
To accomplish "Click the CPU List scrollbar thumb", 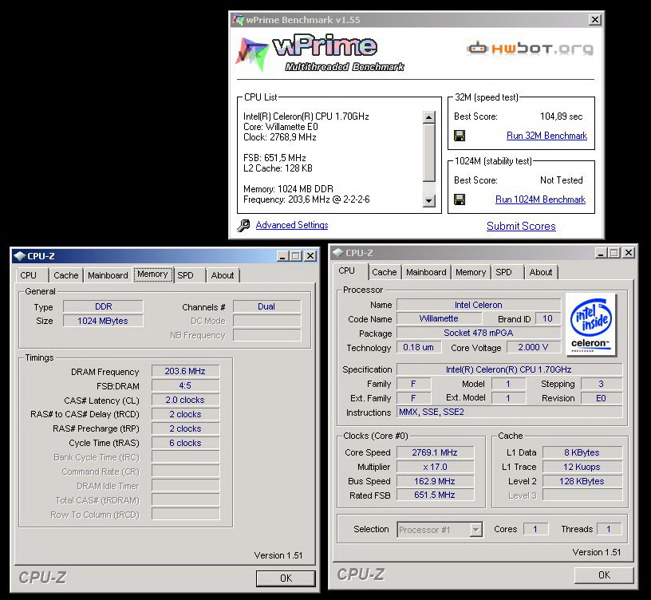I will pyautogui.click(x=428, y=152).
